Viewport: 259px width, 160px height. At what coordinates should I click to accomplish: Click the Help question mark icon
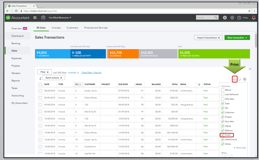click(239, 18)
